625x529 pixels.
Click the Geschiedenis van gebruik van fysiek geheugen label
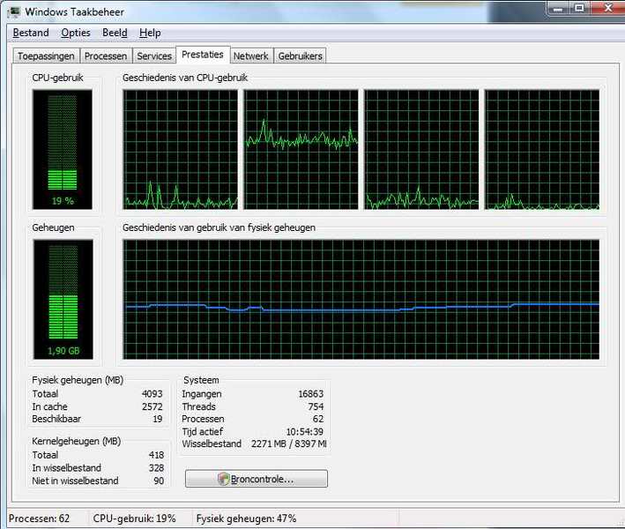pyautogui.click(x=219, y=227)
